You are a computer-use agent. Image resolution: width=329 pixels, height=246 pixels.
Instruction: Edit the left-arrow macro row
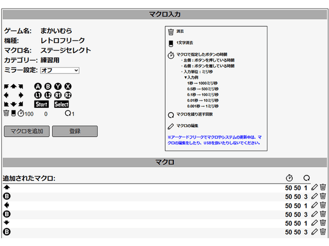point(314,205)
